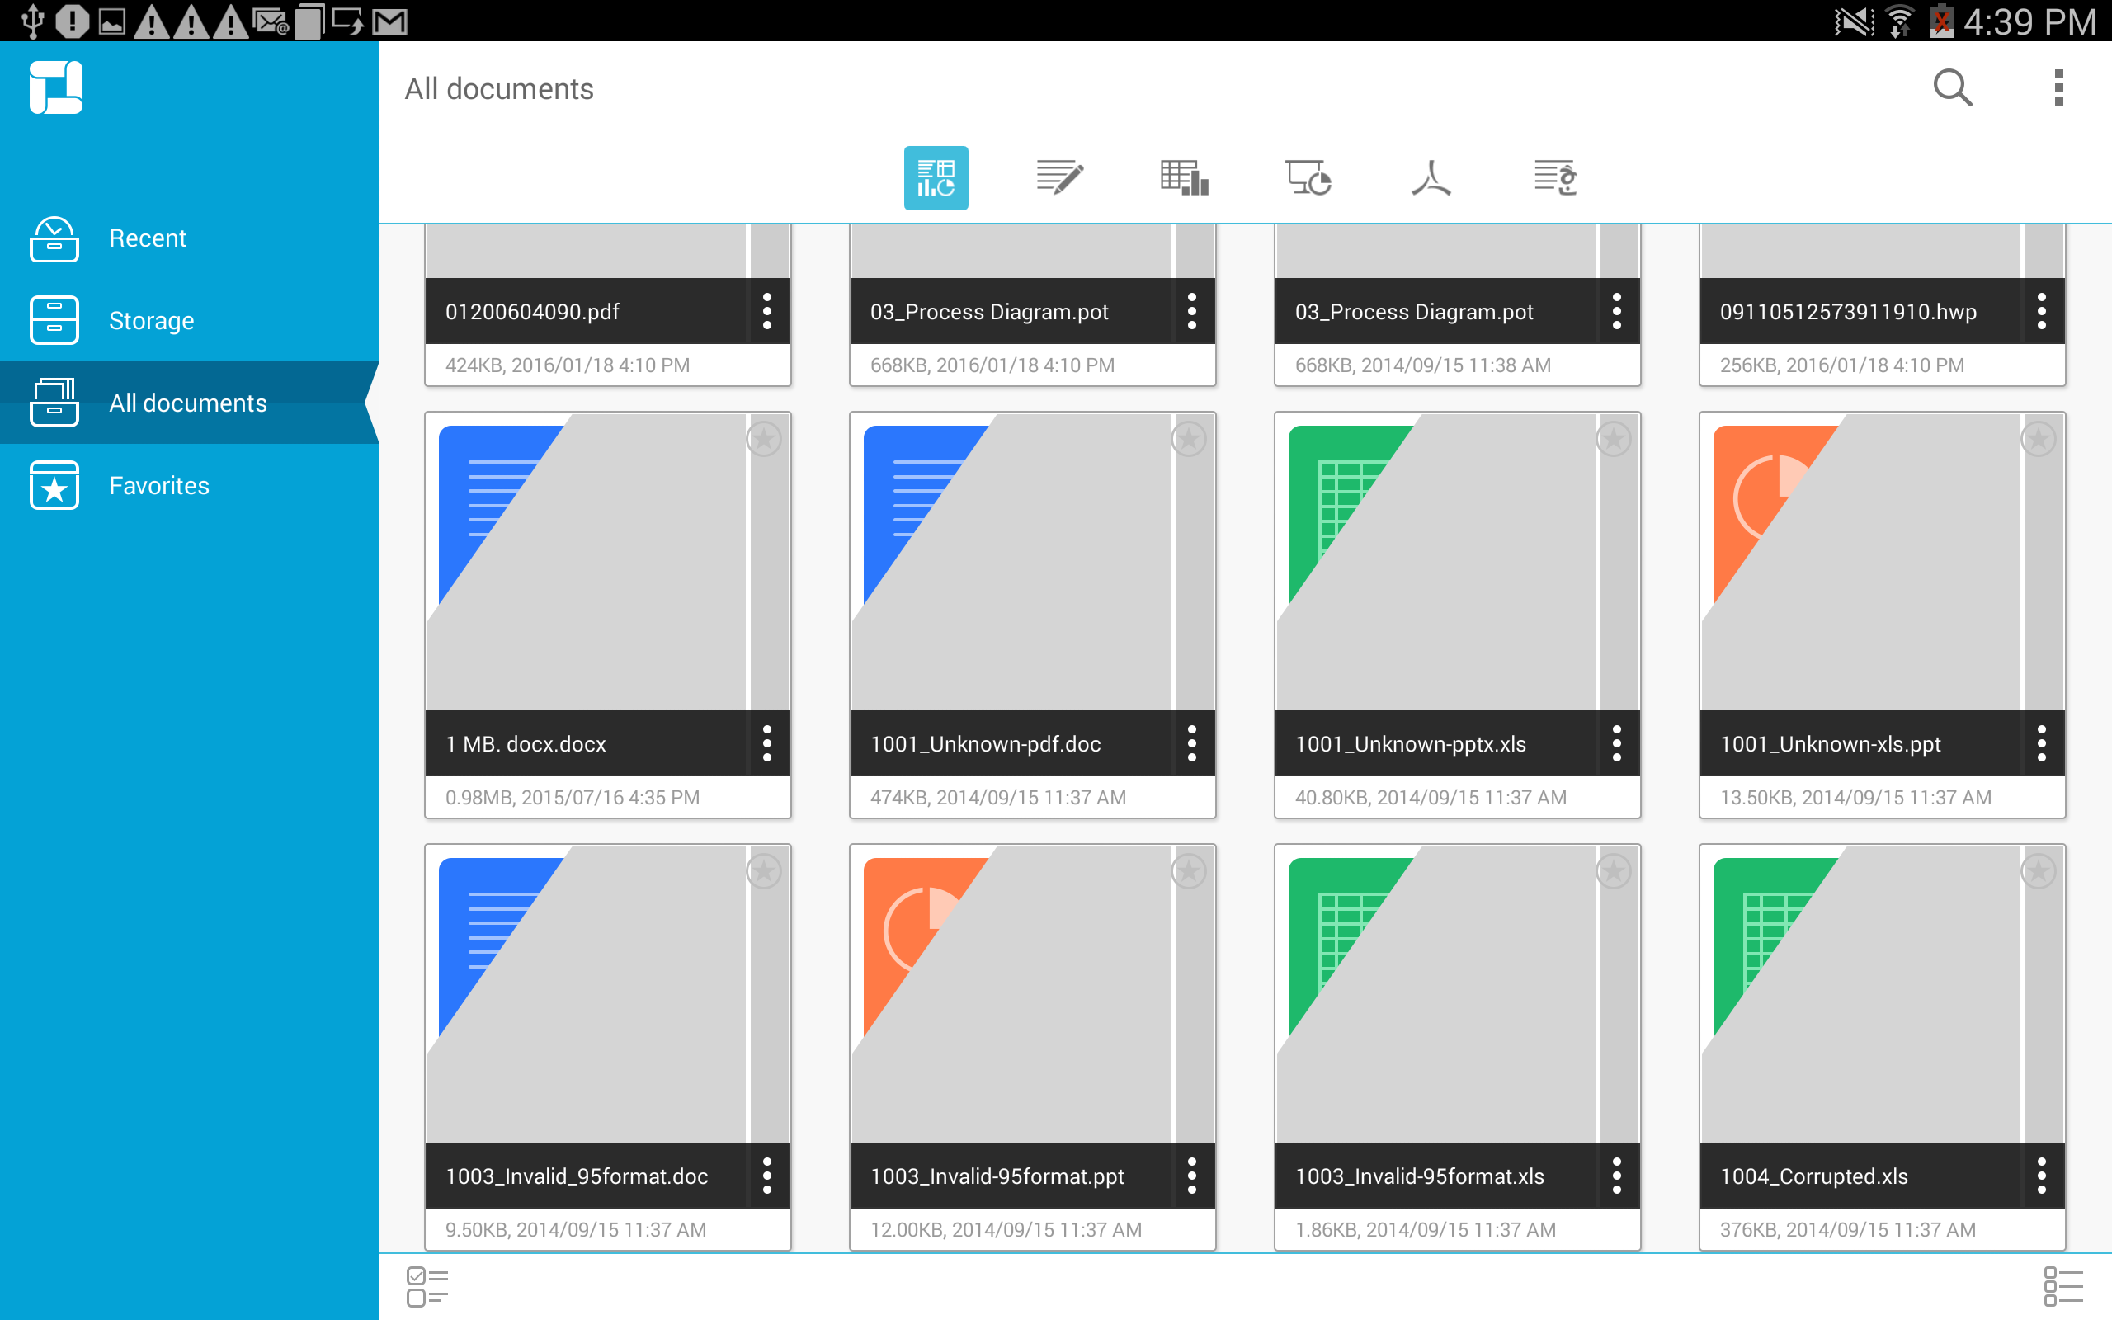Screen dimensions: 2112x1320
Task: Open the overflow menu at top right
Action: pos(2058,88)
